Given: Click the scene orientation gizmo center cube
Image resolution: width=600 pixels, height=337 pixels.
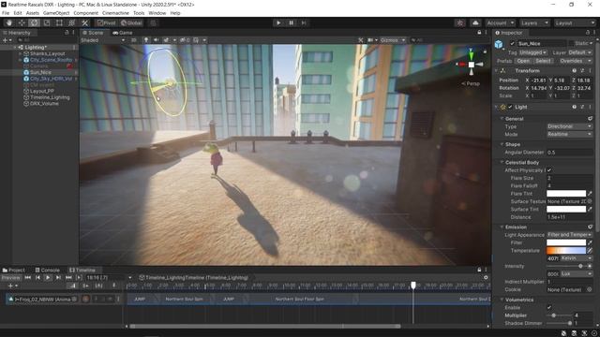Looking at the screenshot, I should (x=471, y=65).
